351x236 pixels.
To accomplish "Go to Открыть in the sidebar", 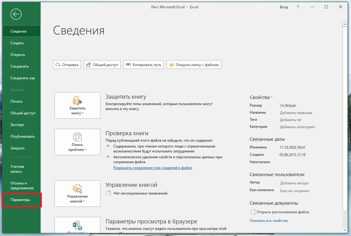I will click(22, 54).
